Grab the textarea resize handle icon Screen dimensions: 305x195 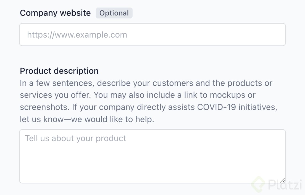(x=282, y=180)
